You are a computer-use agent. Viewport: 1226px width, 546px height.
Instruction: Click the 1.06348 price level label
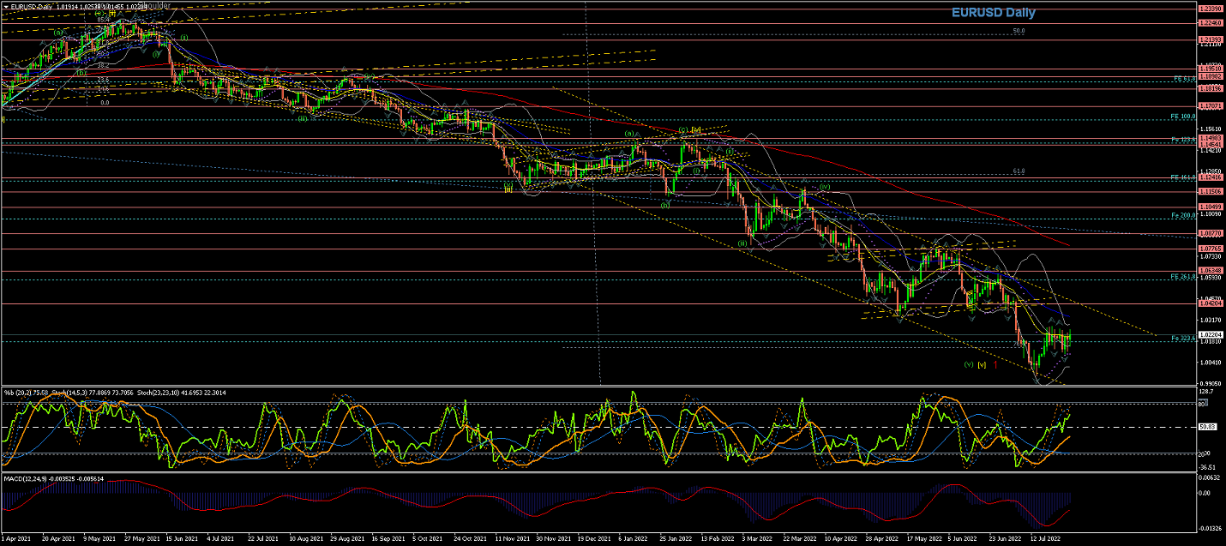[x=1210, y=270]
